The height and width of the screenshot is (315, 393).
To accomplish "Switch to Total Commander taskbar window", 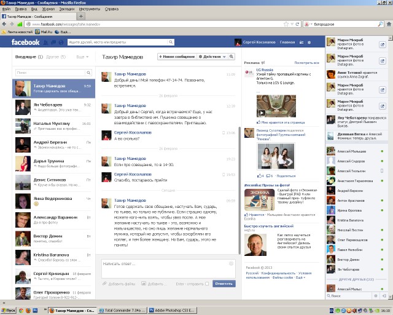I will [x=123, y=311].
